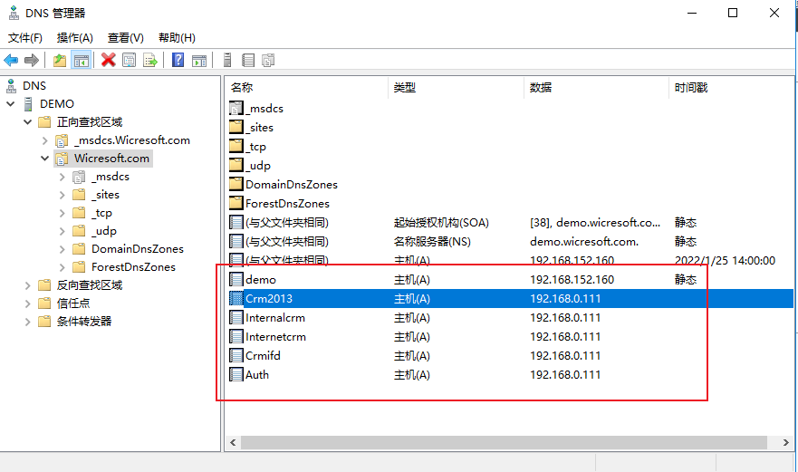
Task: Click the horizontal scrollbar right arrow
Action: pos(786,442)
